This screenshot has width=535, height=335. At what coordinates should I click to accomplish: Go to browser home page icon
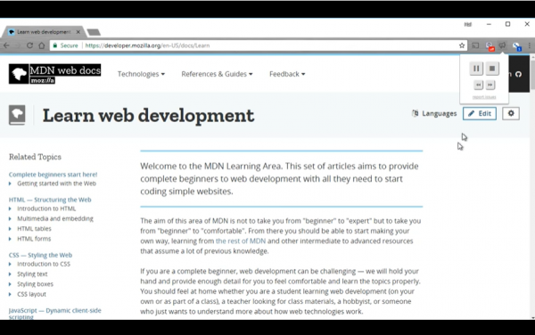tap(42, 45)
